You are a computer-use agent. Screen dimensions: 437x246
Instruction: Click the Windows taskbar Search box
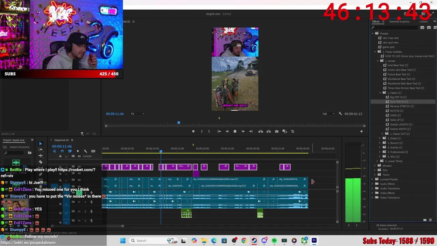154,241
